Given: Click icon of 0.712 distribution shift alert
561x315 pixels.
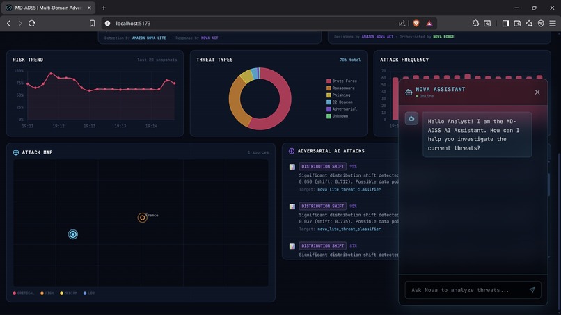Looking at the screenshot, I should [x=292, y=167].
